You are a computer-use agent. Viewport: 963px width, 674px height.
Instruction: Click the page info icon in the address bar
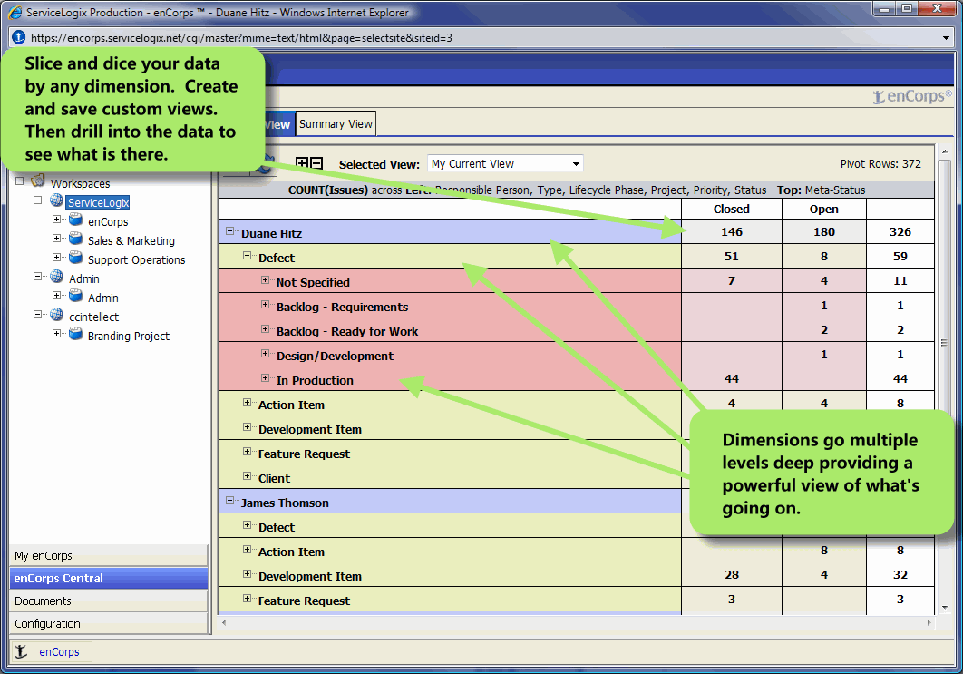coord(19,37)
